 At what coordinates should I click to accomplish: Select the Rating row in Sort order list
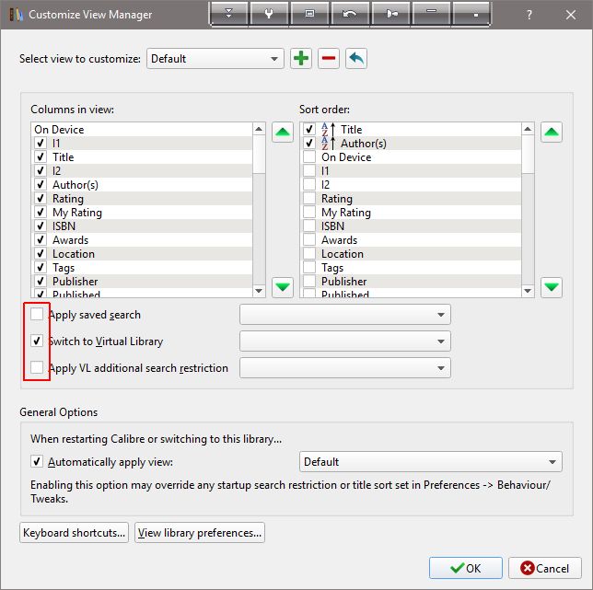[x=411, y=199]
